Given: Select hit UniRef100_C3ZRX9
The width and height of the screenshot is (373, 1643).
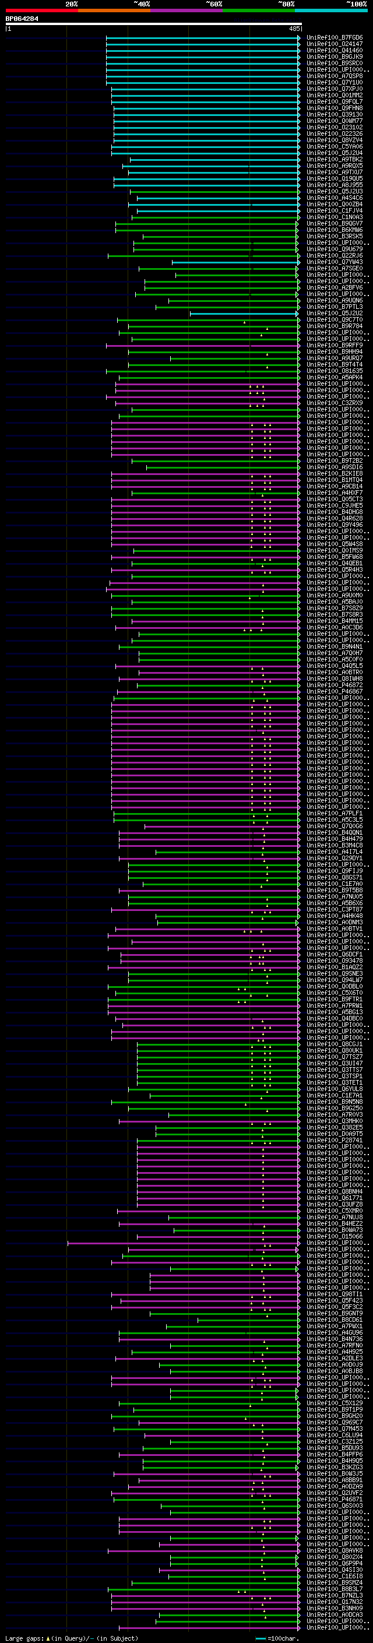Looking at the screenshot, I should click(334, 403).
